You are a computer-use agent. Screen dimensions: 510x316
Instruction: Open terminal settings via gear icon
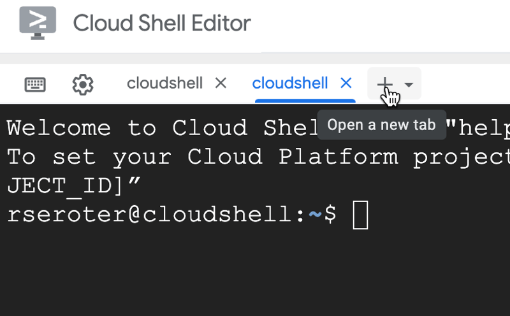tap(83, 84)
